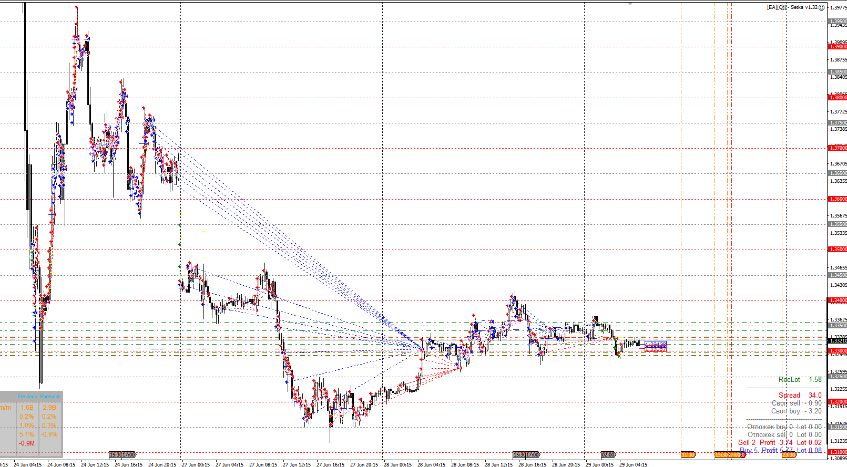
Task: Click the grey 1.37500 price level label
Action: [x=838, y=123]
